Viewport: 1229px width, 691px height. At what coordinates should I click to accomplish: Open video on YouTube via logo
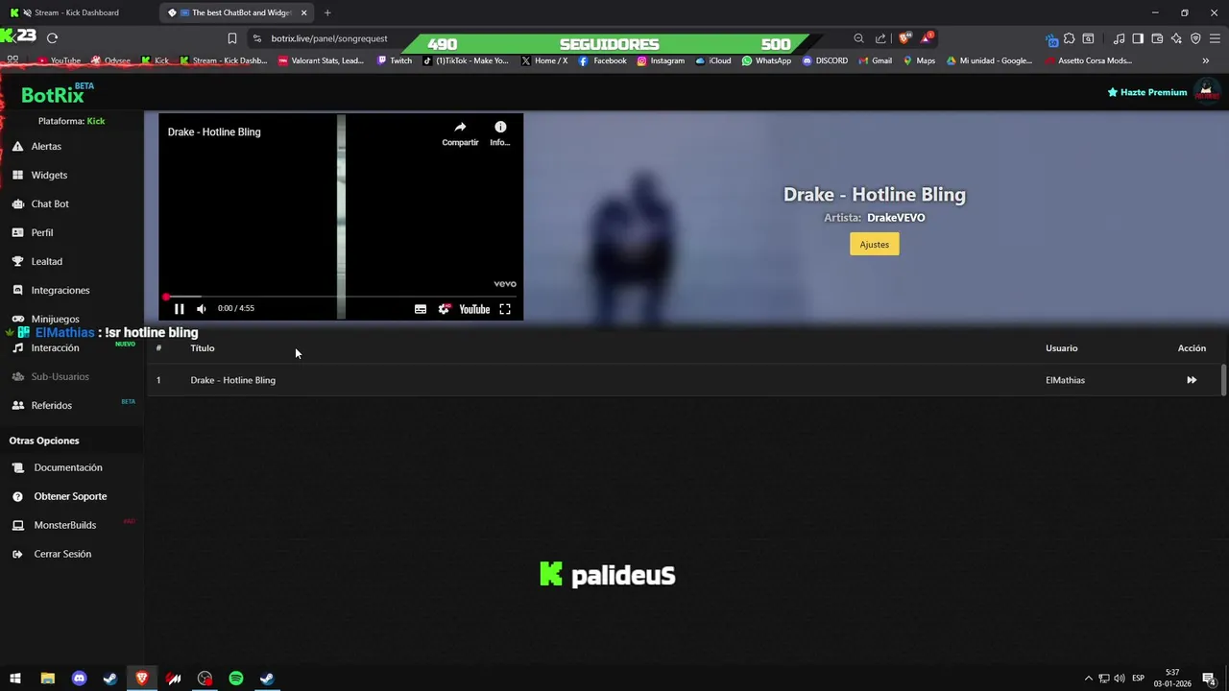pos(474,309)
